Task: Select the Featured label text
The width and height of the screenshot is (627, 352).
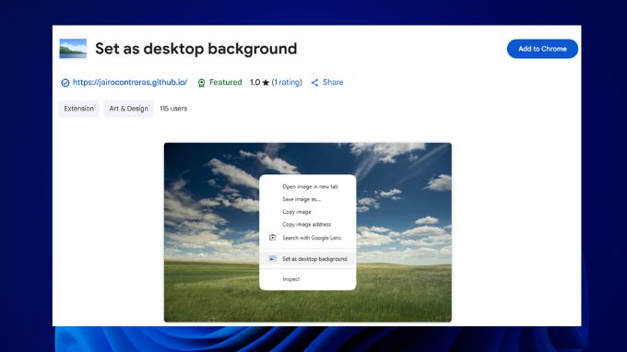Action: (226, 82)
